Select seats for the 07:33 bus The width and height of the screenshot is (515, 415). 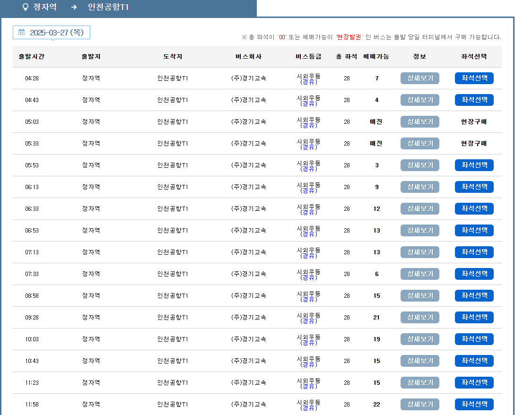[474, 274]
